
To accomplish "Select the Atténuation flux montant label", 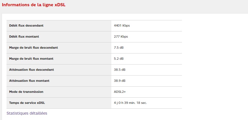I will click(x=29, y=81).
